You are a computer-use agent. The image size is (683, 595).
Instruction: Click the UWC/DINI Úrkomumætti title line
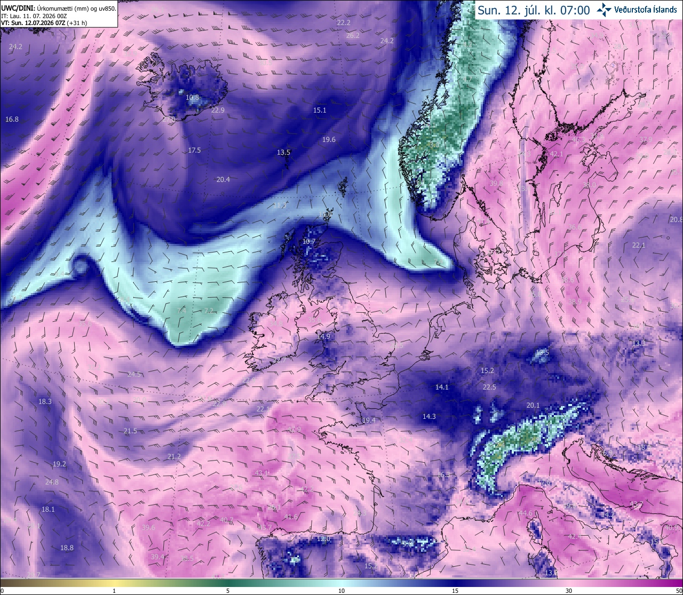[x=59, y=8]
